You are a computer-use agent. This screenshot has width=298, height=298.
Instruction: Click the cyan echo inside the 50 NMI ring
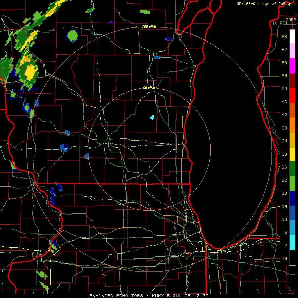pyautogui.click(x=152, y=117)
